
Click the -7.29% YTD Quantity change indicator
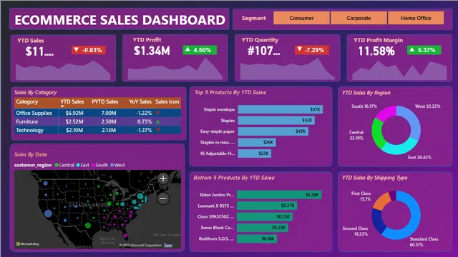pos(312,50)
